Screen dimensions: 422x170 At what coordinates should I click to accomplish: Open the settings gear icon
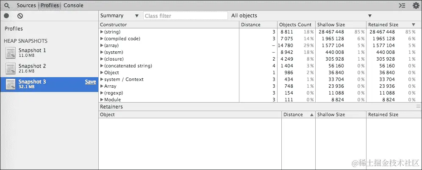point(416,6)
